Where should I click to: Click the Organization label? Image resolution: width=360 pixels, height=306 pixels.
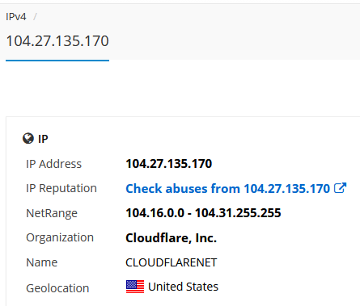point(60,237)
